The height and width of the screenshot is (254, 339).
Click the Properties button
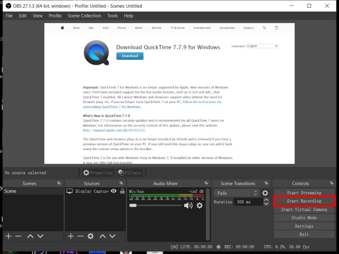click(98, 173)
